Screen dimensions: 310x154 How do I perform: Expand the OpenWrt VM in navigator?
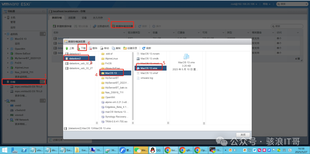8,49
